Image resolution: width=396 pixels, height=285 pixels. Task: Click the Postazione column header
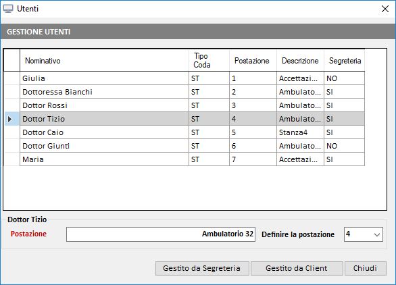(253, 61)
